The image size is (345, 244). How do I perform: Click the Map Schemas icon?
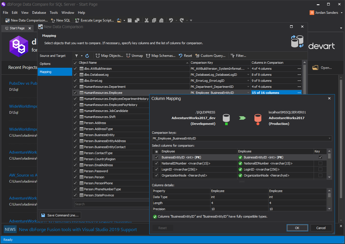[x=148, y=56]
